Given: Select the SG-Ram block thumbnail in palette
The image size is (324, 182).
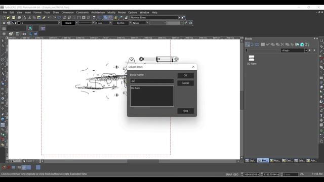Looking at the screenshot, I should pyautogui.click(x=252, y=60).
